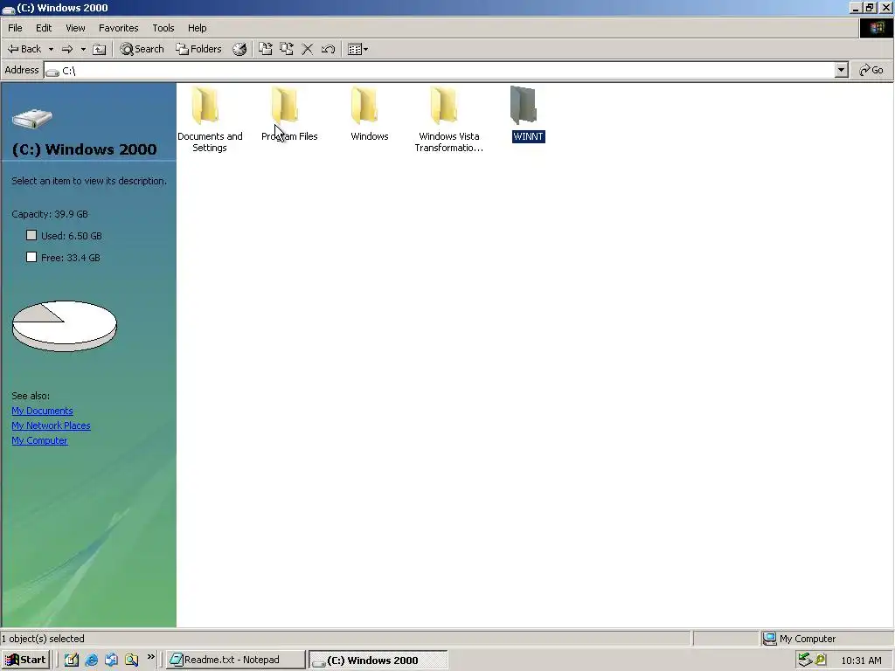Click the Forward arrow button
Viewport: 895px width, 671px height.
(67, 49)
